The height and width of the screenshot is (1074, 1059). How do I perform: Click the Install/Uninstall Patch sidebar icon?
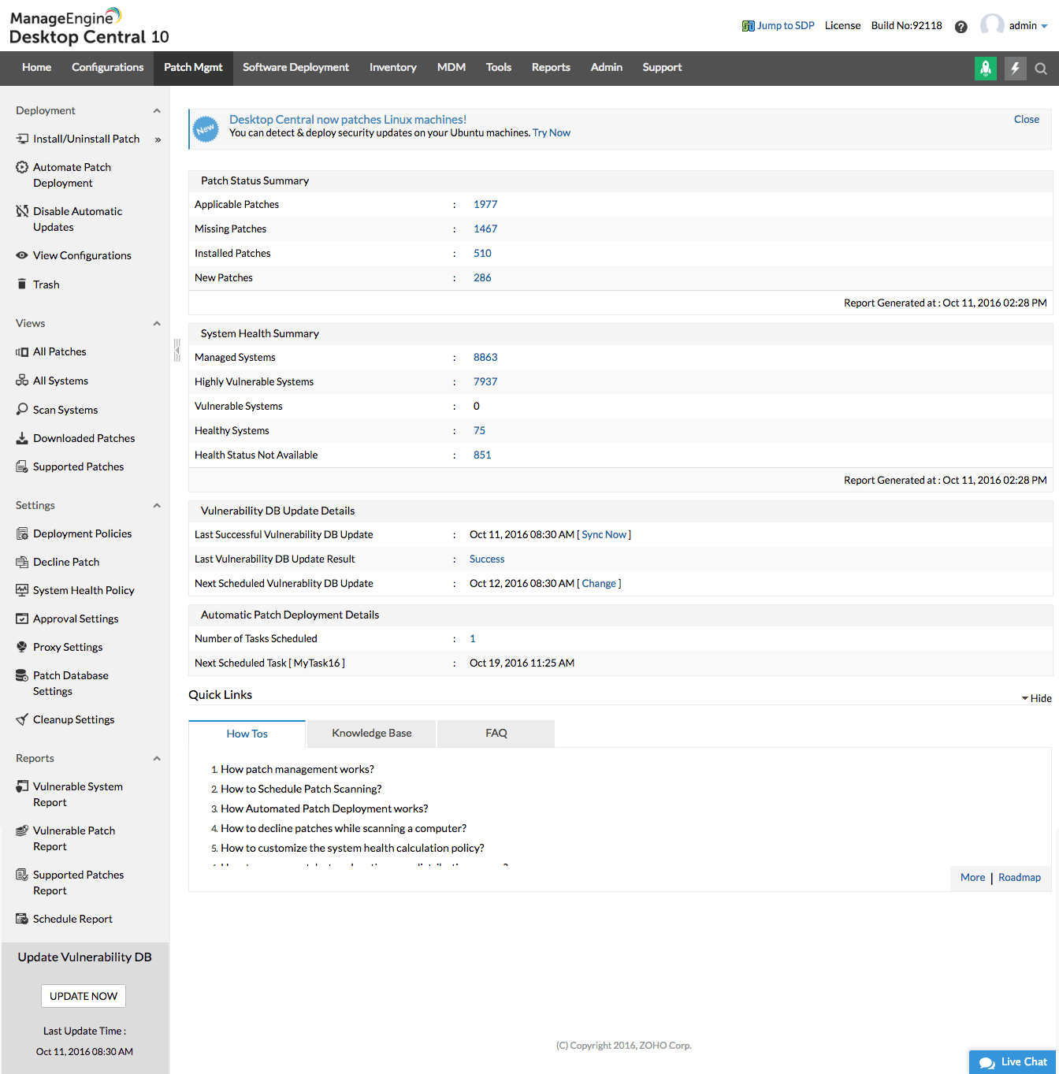pyautogui.click(x=22, y=139)
